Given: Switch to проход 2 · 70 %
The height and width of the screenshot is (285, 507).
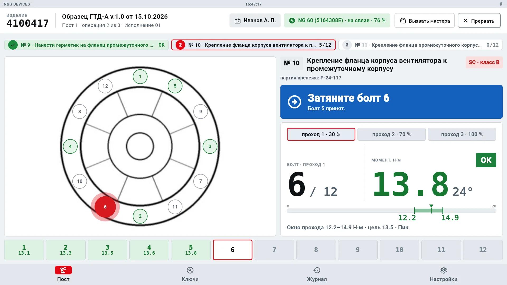Looking at the screenshot, I should [391, 134].
